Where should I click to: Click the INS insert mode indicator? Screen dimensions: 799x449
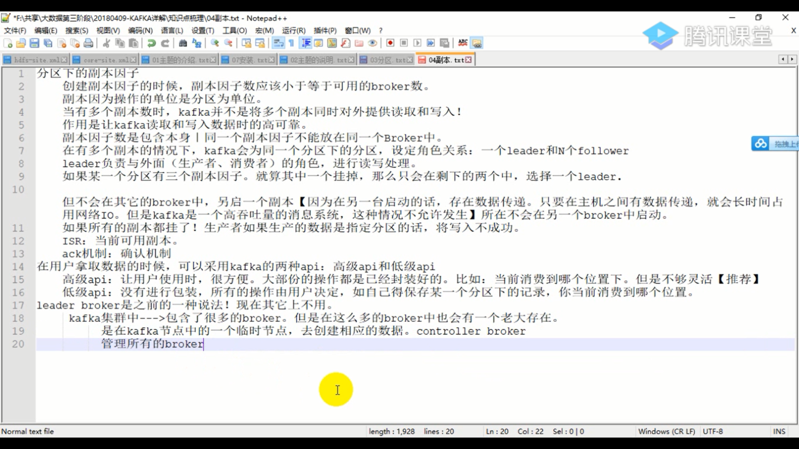[x=779, y=431]
